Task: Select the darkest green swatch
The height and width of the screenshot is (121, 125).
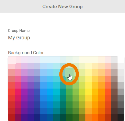Action: pyautogui.click(x=69, y=117)
